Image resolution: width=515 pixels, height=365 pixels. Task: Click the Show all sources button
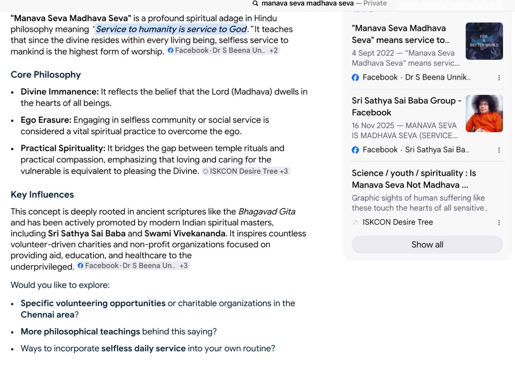pos(427,245)
